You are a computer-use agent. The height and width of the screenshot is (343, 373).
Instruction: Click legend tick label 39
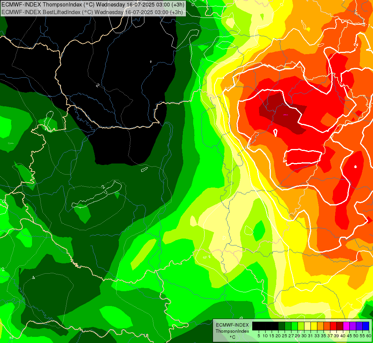pos(337,336)
